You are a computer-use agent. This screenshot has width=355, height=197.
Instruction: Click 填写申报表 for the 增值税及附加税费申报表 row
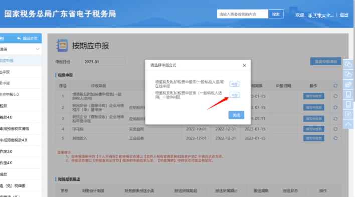pos(314,96)
